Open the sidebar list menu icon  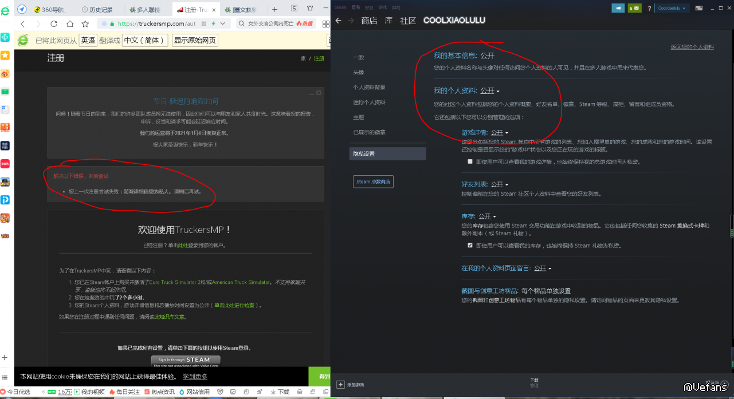pyautogui.click(x=5, y=378)
